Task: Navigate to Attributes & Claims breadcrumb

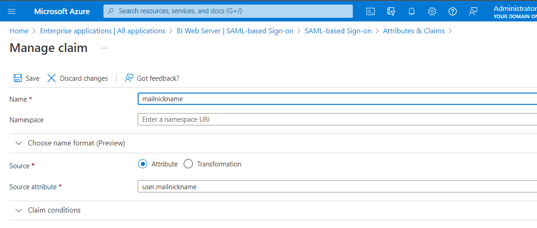Action: (413, 31)
